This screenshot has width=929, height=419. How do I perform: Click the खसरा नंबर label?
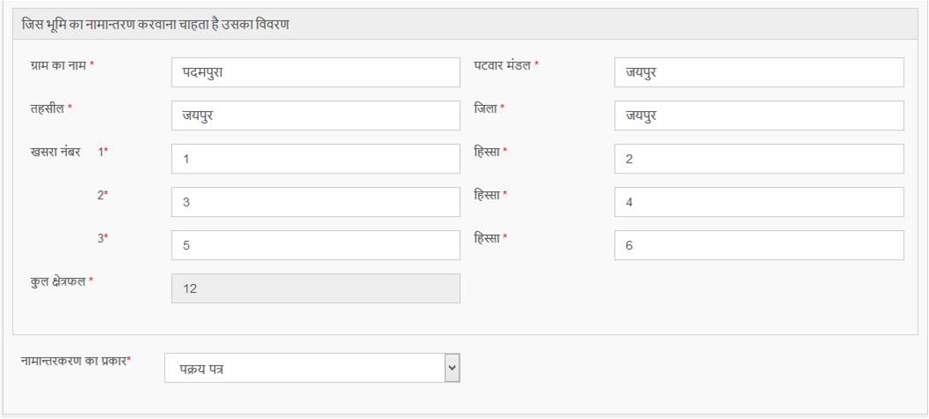(x=55, y=152)
